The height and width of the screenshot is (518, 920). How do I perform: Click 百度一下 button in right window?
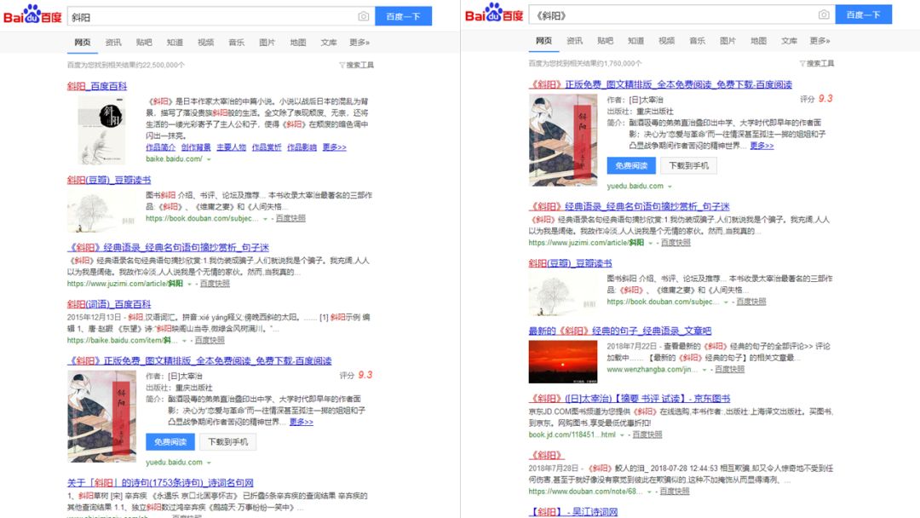[864, 14]
